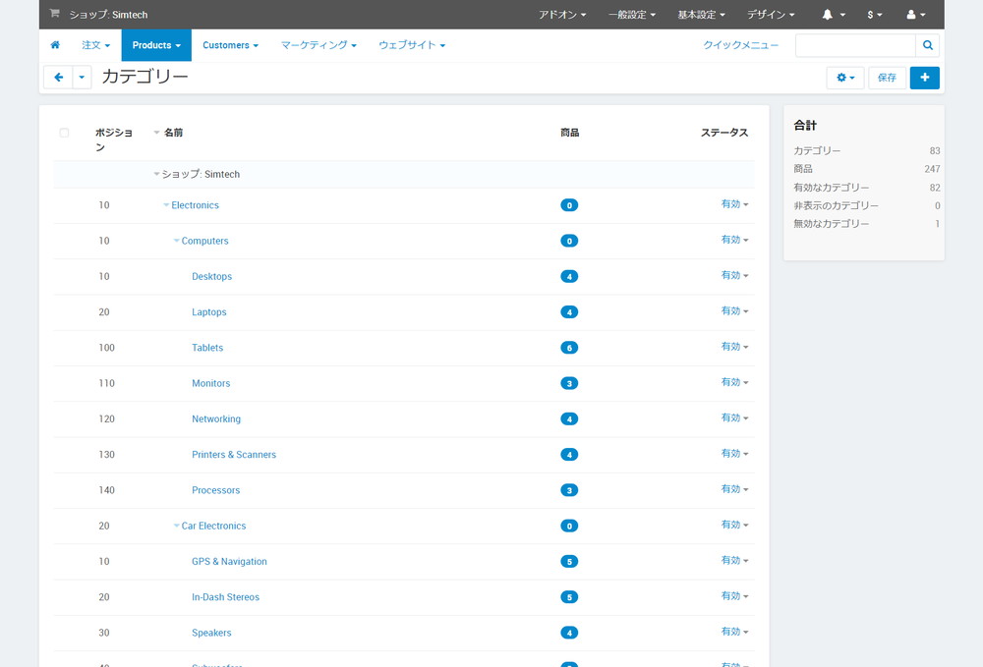Click the shopping cart icon beside ショップ: Simtech
983x667 pixels.
tap(54, 14)
